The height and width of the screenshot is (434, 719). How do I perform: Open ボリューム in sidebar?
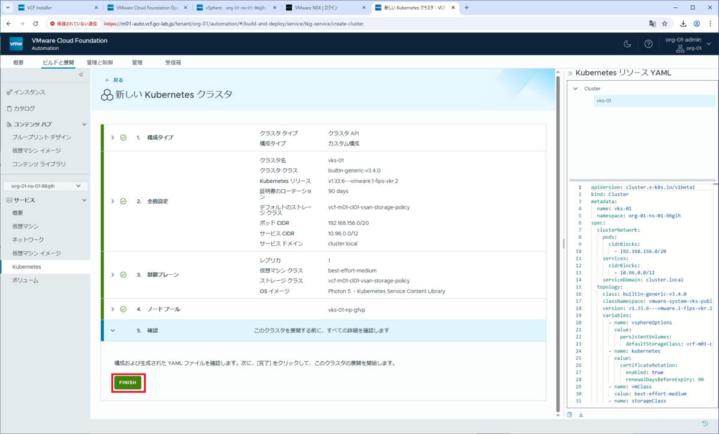click(x=25, y=280)
